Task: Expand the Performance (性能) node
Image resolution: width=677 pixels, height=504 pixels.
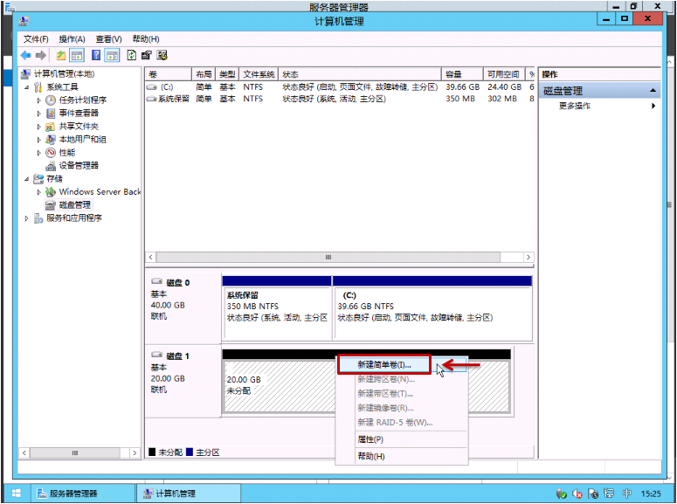Action: [x=38, y=153]
